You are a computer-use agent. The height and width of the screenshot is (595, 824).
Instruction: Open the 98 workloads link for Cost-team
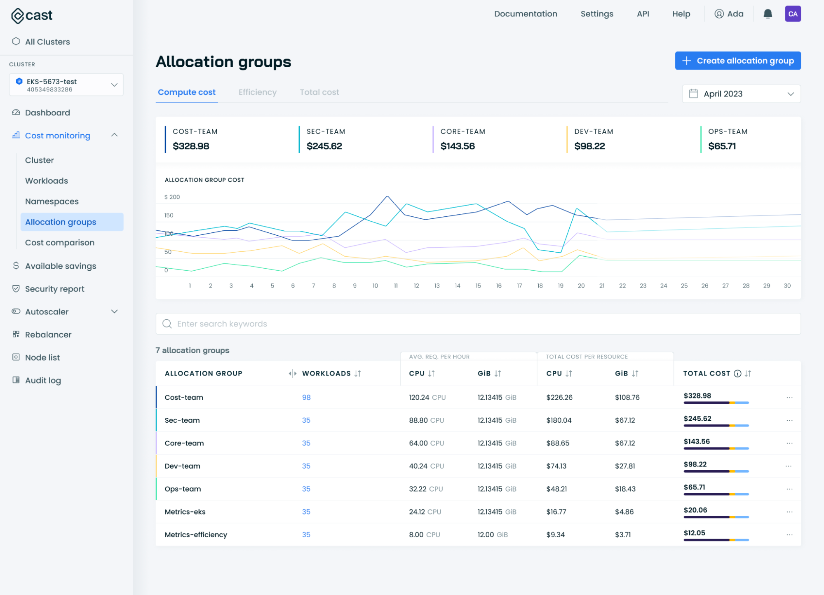point(306,397)
